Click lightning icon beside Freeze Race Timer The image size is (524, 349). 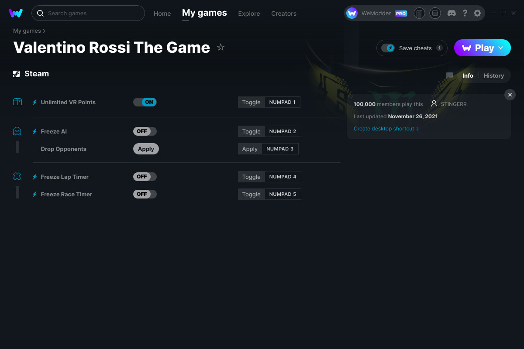tap(35, 194)
